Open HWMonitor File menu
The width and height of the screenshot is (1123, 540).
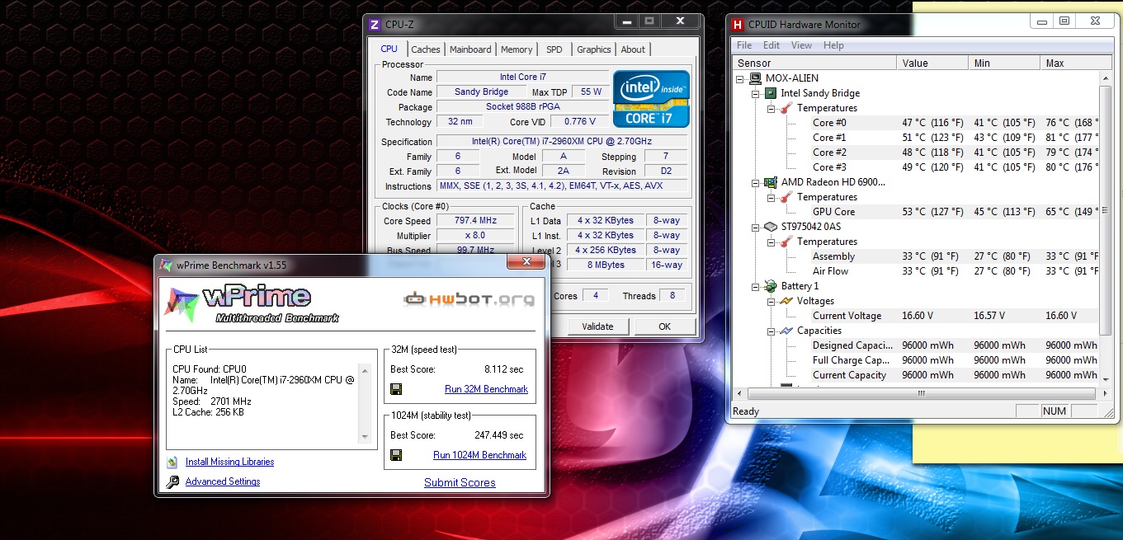click(744, 45)
